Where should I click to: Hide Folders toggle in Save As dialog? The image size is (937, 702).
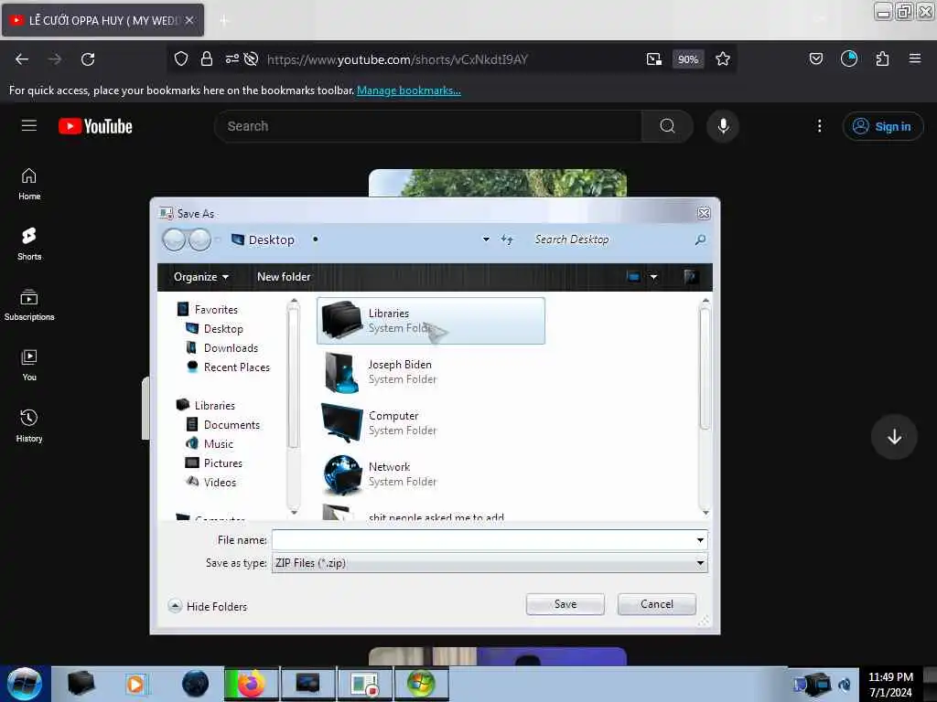208,607
